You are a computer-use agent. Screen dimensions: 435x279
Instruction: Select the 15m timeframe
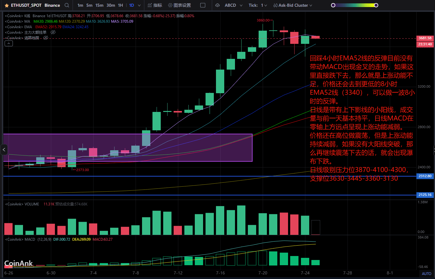(99, 5)
